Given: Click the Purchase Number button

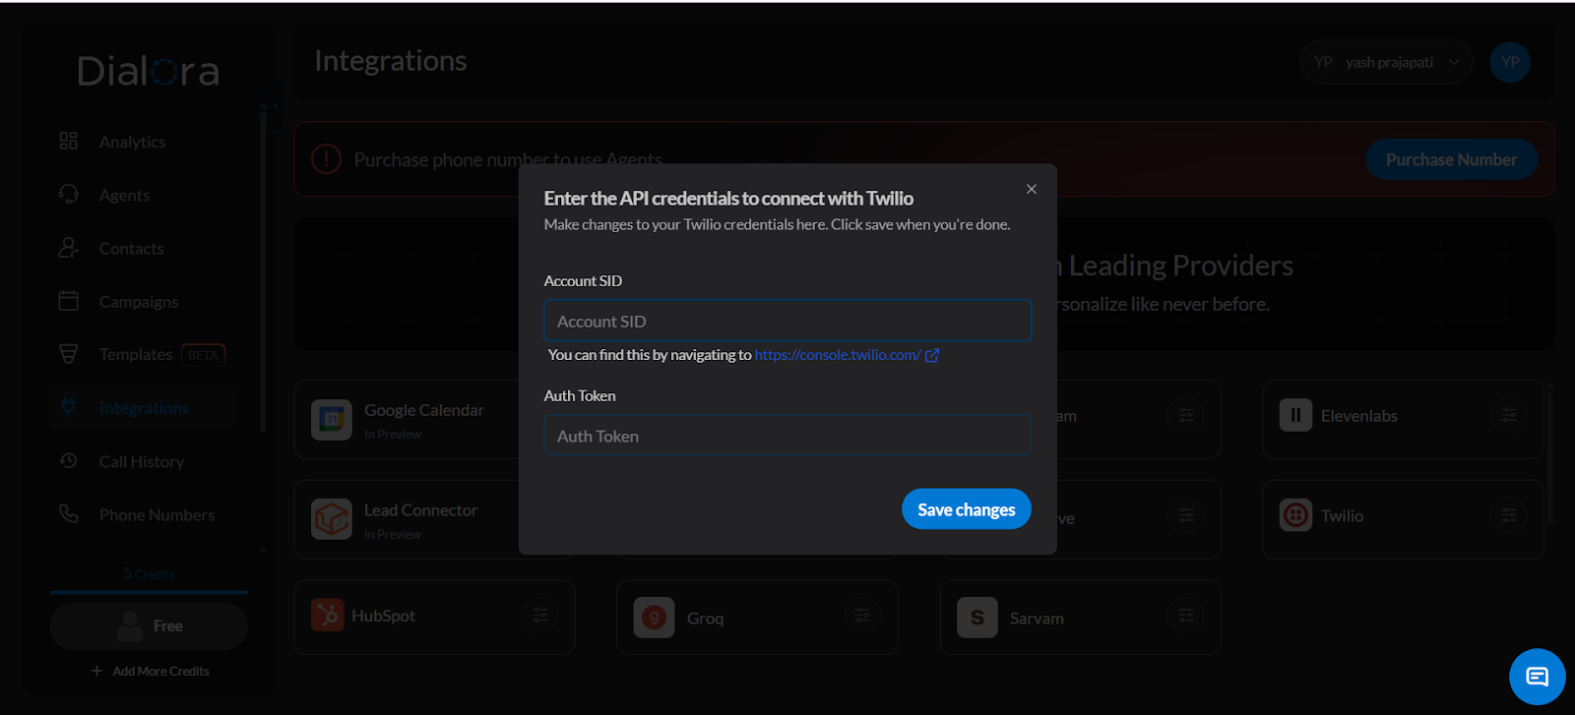Looking at the screenshot, I should (x=1451, y=159).
